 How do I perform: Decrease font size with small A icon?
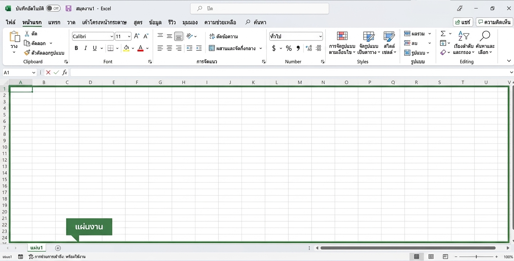(x=146, y=37)
